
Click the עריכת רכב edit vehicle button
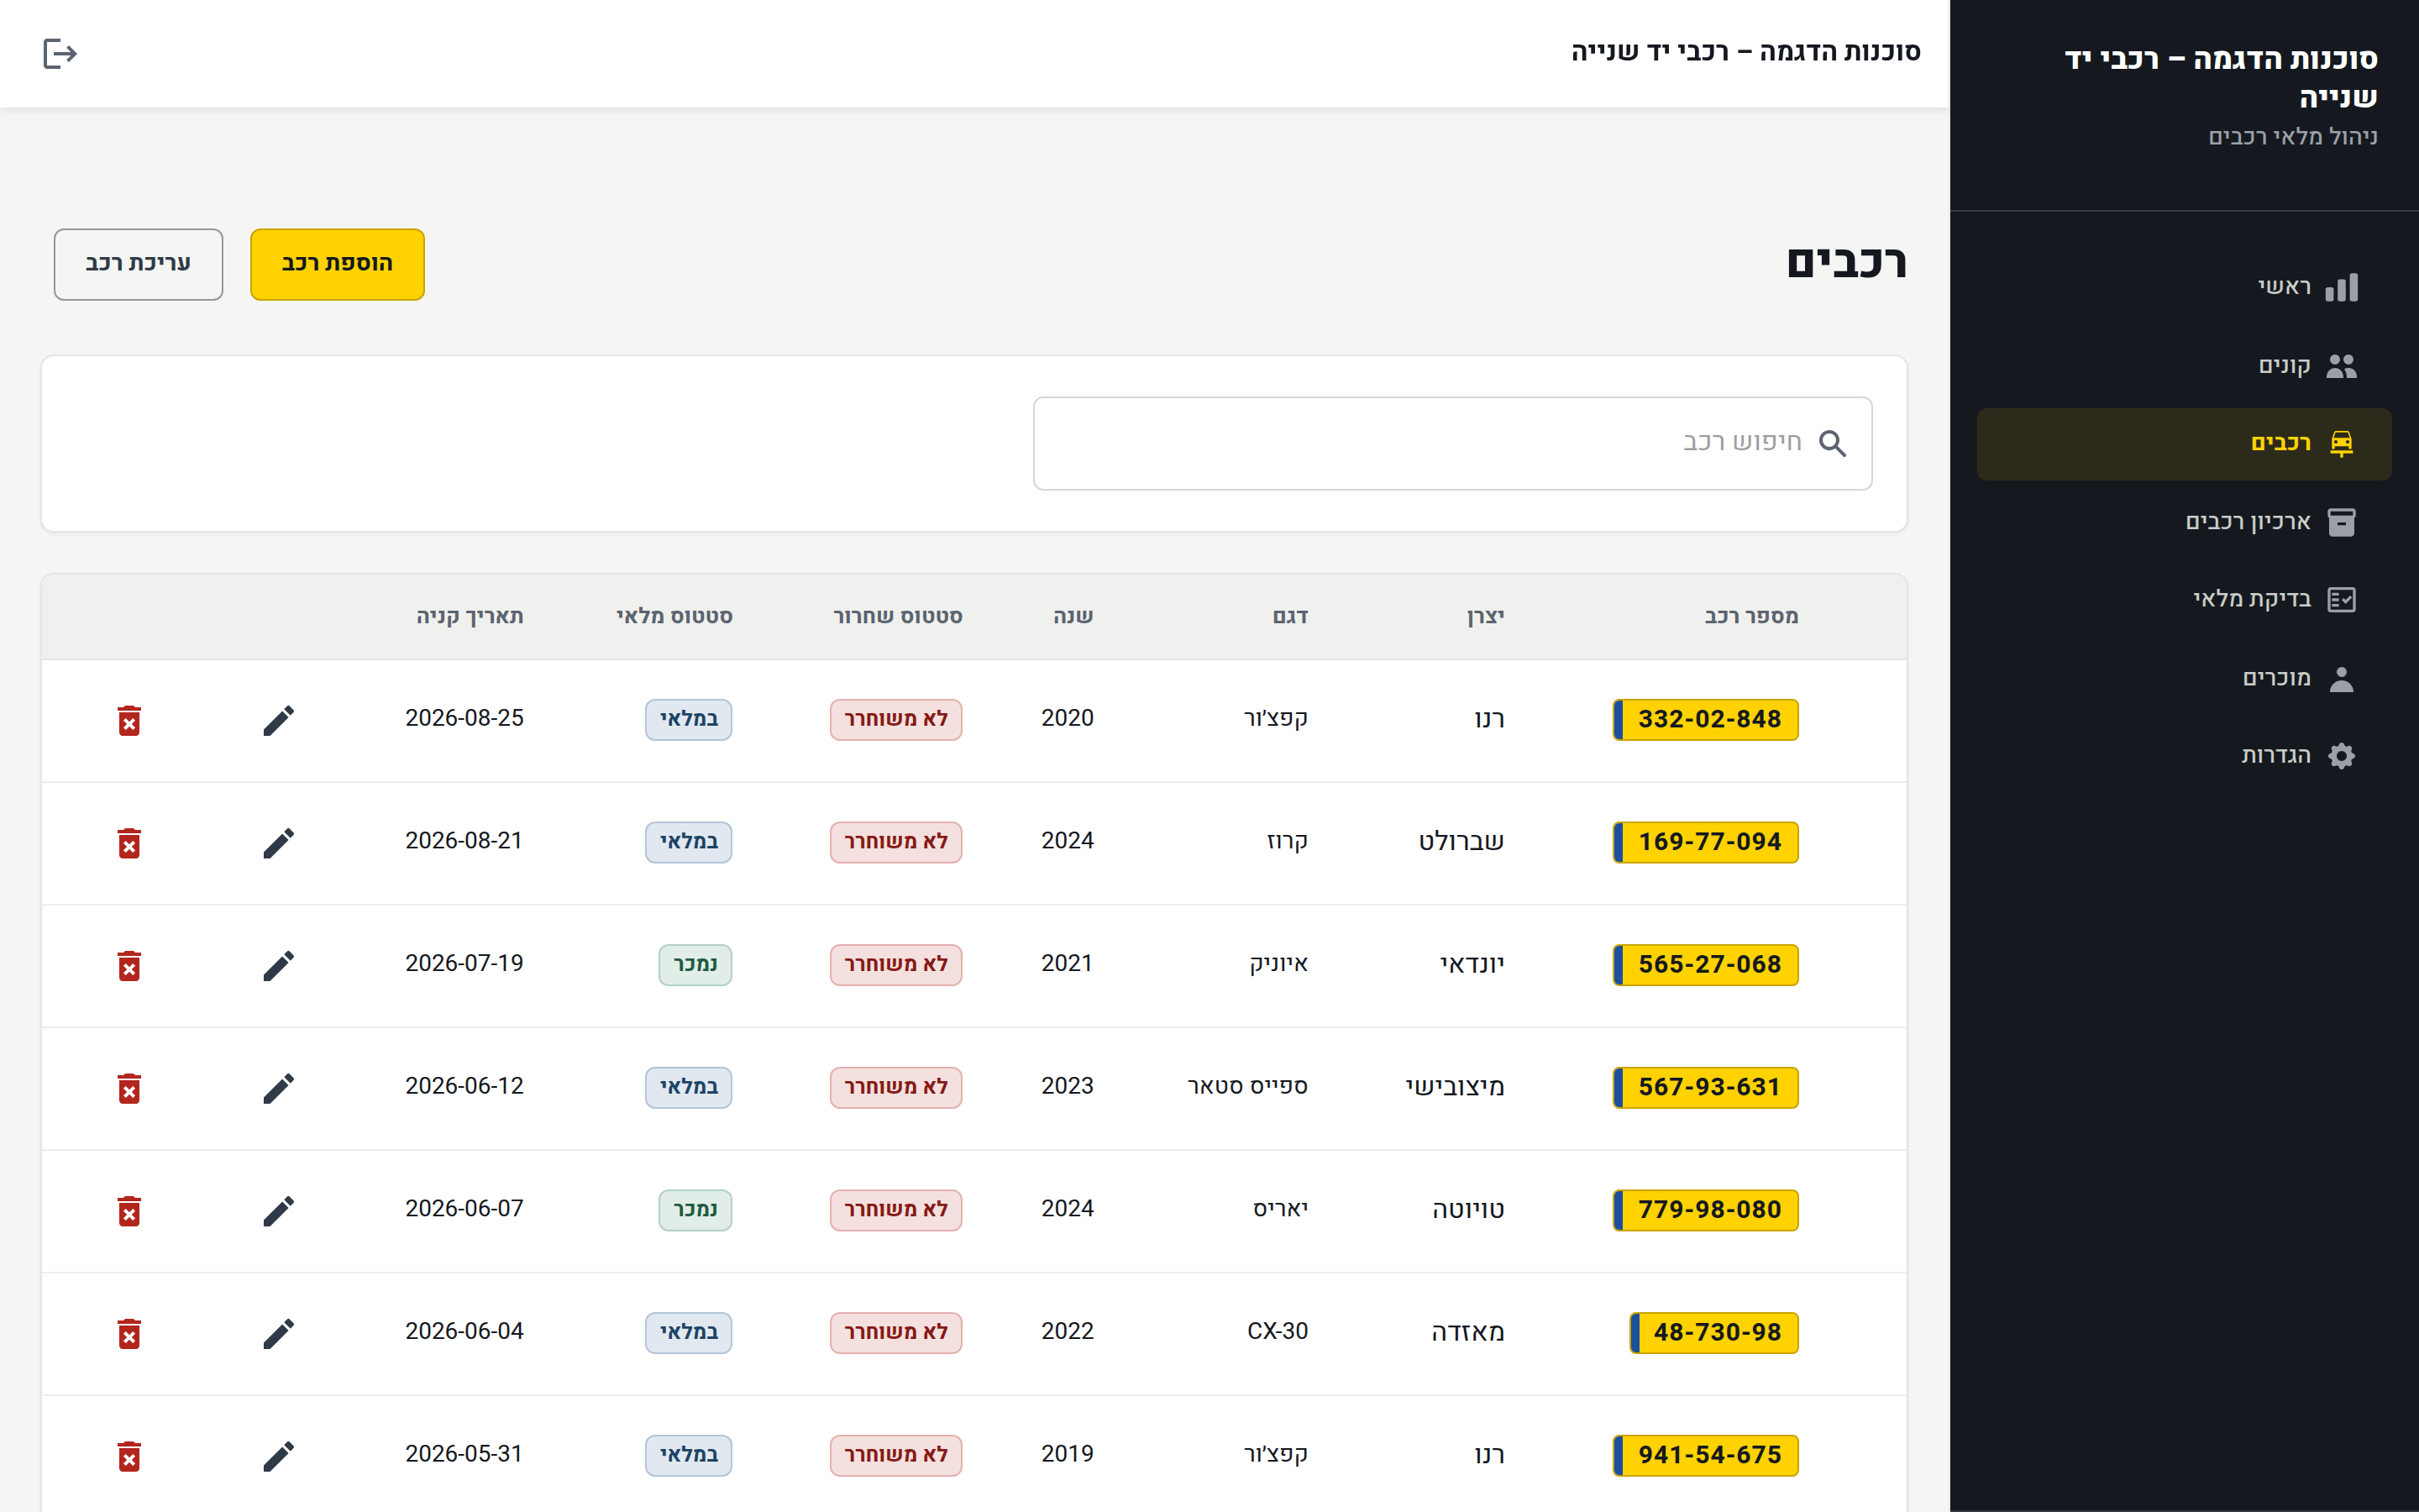[138, 264]
